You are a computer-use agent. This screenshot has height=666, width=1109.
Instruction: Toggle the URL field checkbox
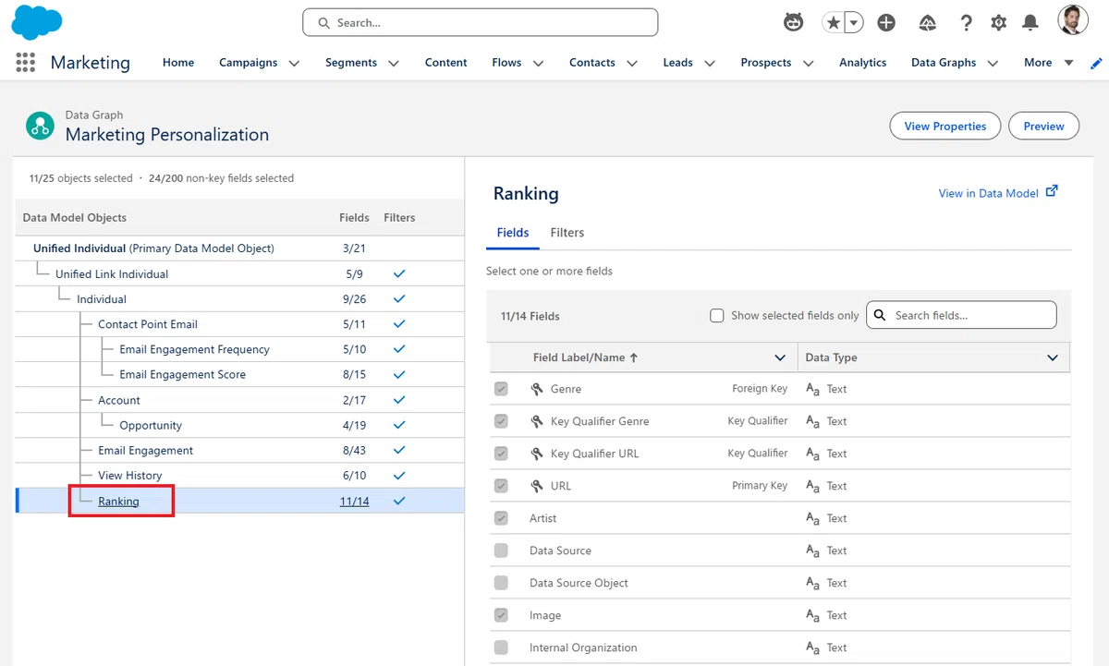[x=501, y=486]
